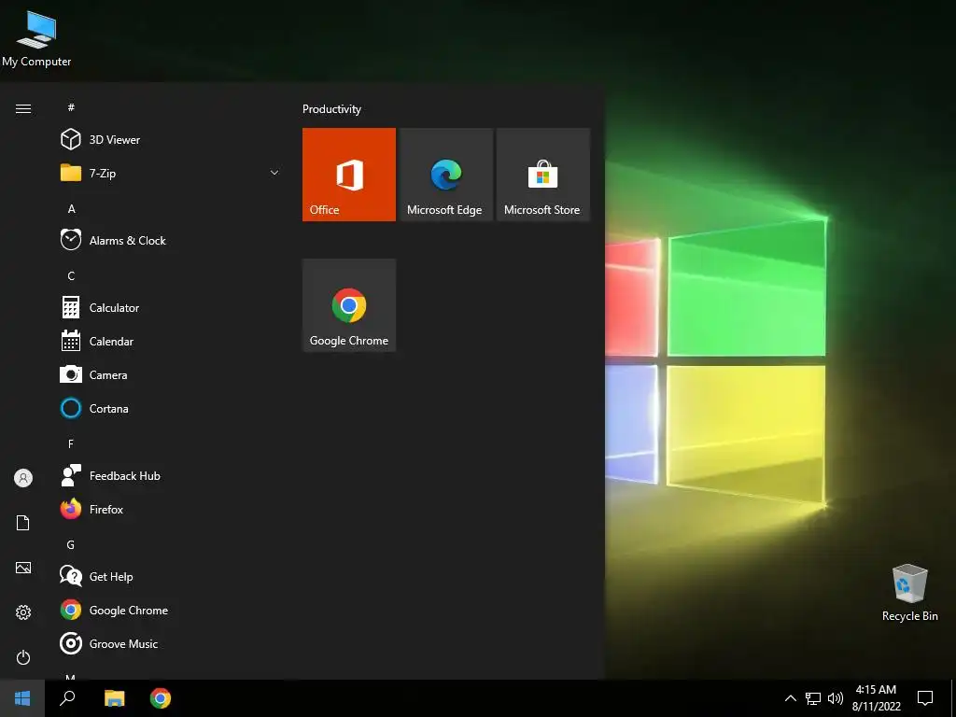The height and width of the screenshot is (717, 956).
Task: Click the taskbar clock showing 4:15 AM
Action: tap(876, 698)
